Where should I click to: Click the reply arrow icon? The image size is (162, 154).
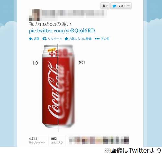31,39
